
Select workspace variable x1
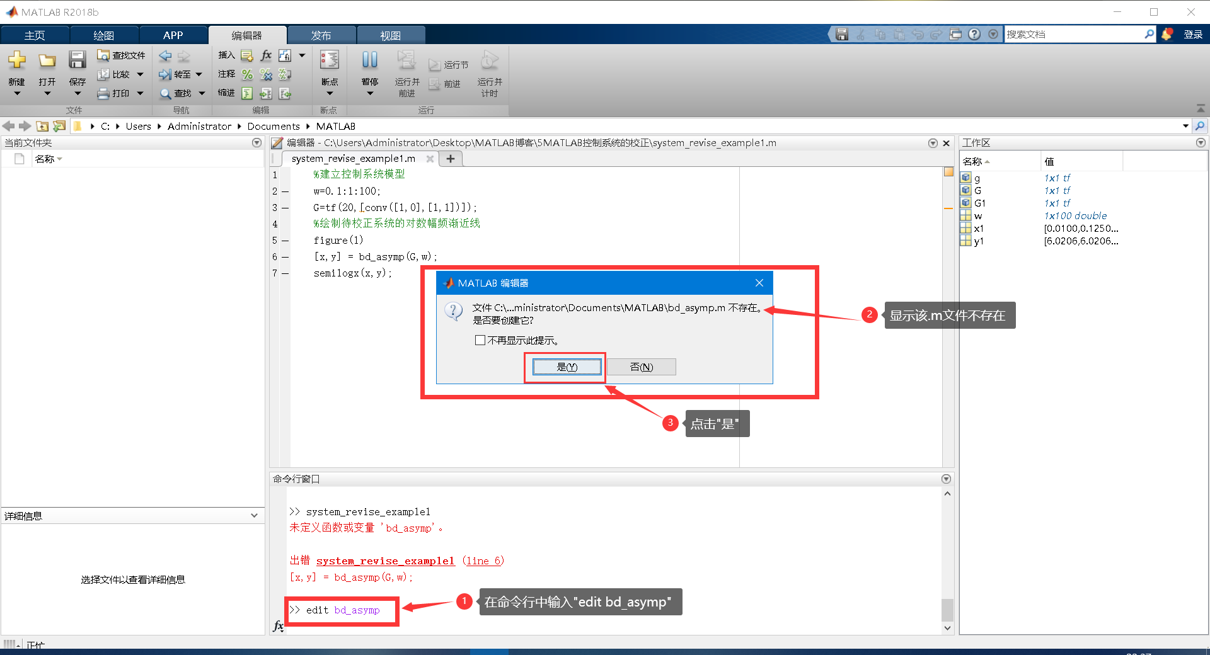(x=978, y=228)
